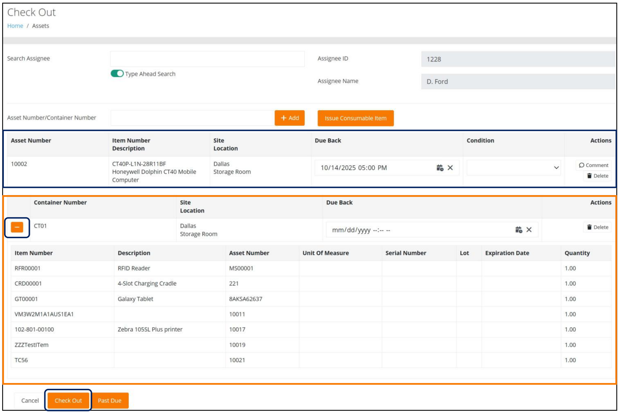Click asset number MS00001
620x413 pixels.
click(x=241, y=269)
